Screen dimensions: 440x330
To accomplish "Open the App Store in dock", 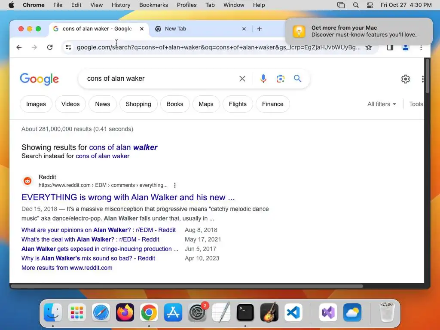I will pos(173,312).
